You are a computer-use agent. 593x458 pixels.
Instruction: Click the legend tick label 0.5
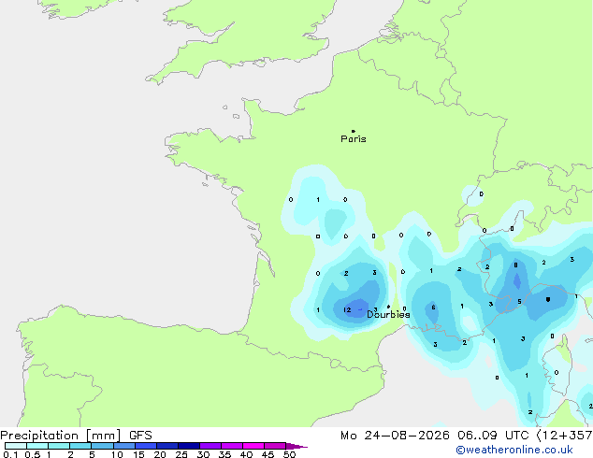pos(32,454)
